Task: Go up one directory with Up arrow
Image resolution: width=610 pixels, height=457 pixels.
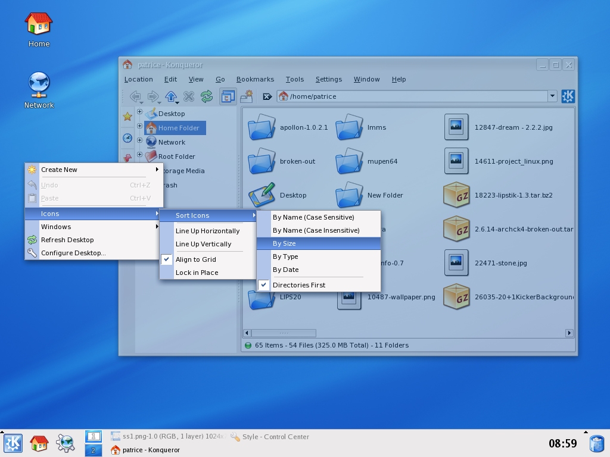Action: pos(171,96)
